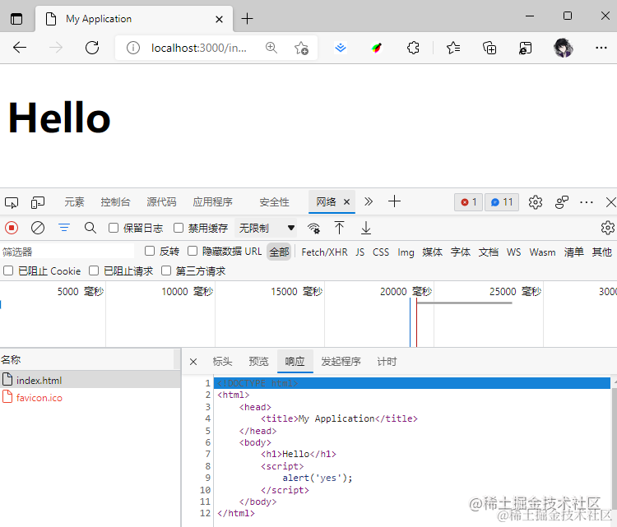Open the blue double-chevron extension

tap(341, 48)
